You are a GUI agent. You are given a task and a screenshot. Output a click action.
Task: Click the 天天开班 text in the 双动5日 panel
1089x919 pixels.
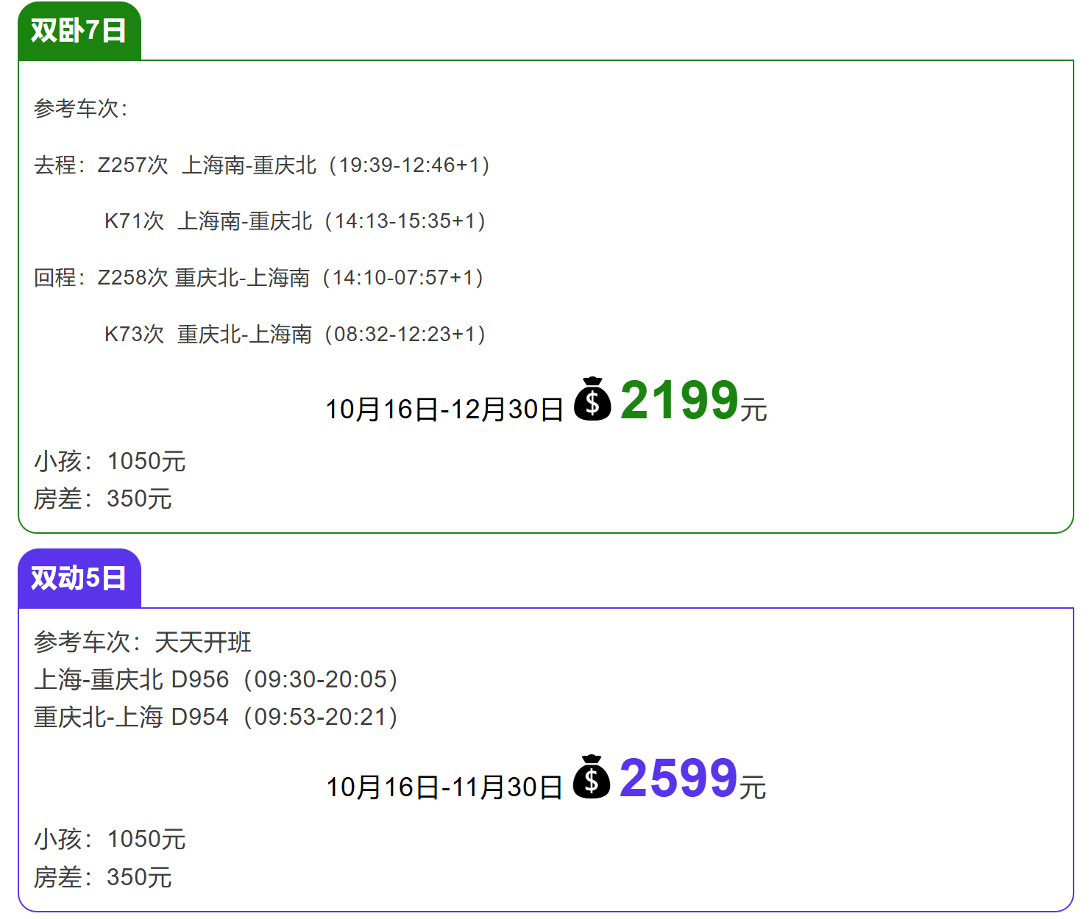click(203, 642)
